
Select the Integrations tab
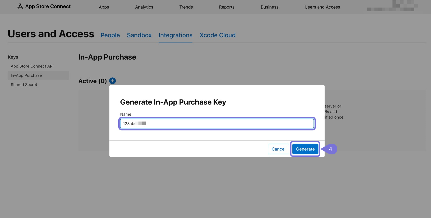[x=175, y=35]
